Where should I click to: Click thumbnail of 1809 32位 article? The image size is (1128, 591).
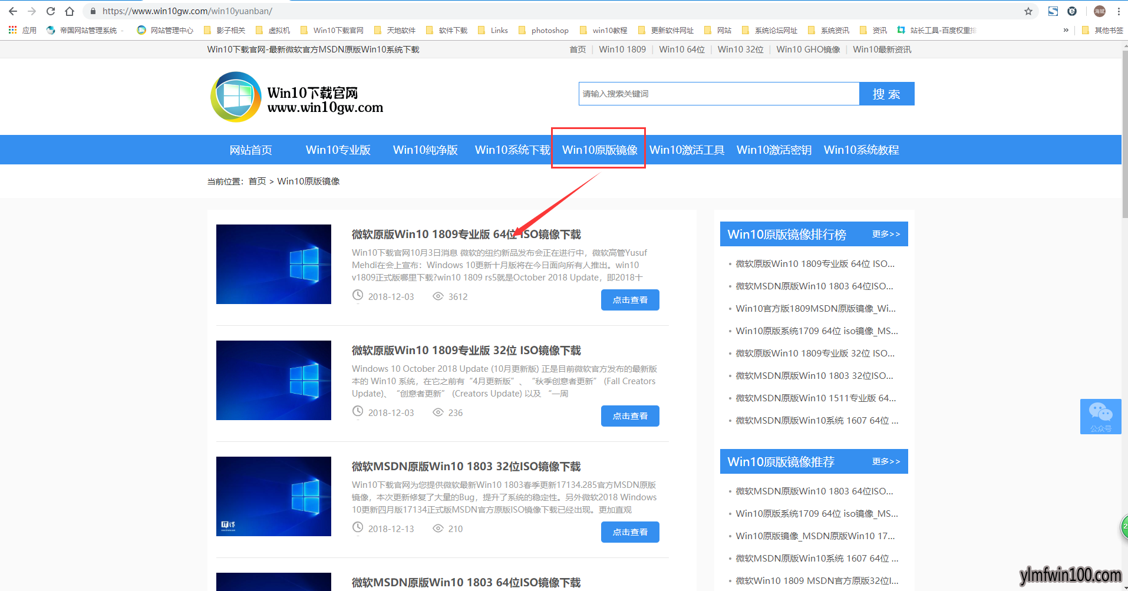[x=273, y=380]
